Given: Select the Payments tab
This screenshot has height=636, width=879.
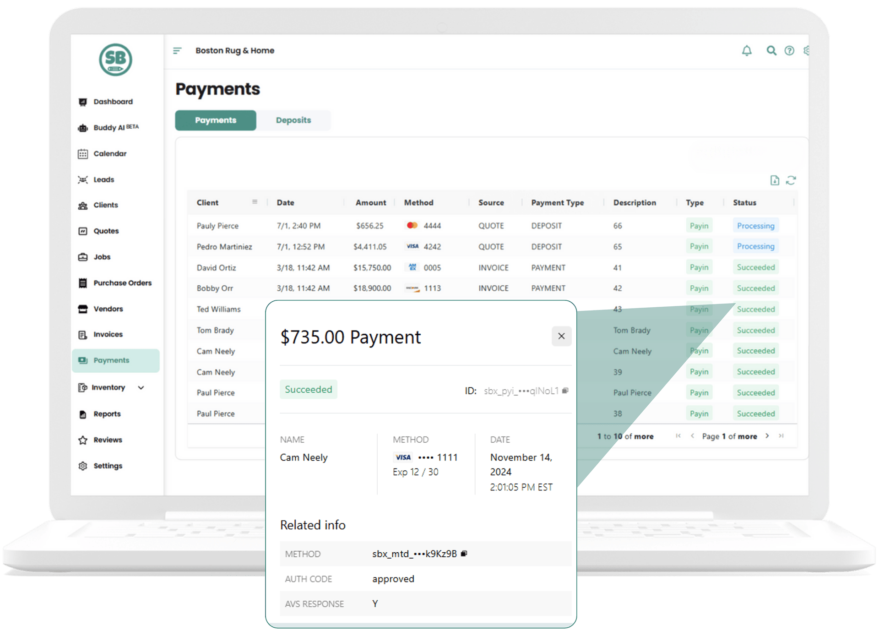Looking at the screenshot, I should point(216,120).
